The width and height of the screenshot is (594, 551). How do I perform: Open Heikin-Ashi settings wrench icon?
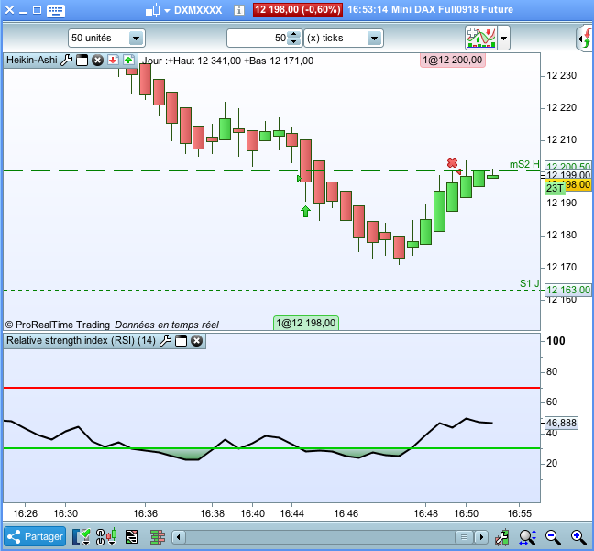coord(67,60)
